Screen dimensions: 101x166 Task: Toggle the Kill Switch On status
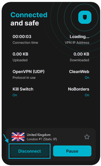[x=15, y=95]
